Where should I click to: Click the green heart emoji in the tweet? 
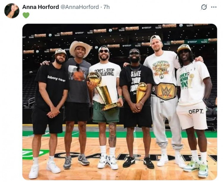(x=26, y=15)
